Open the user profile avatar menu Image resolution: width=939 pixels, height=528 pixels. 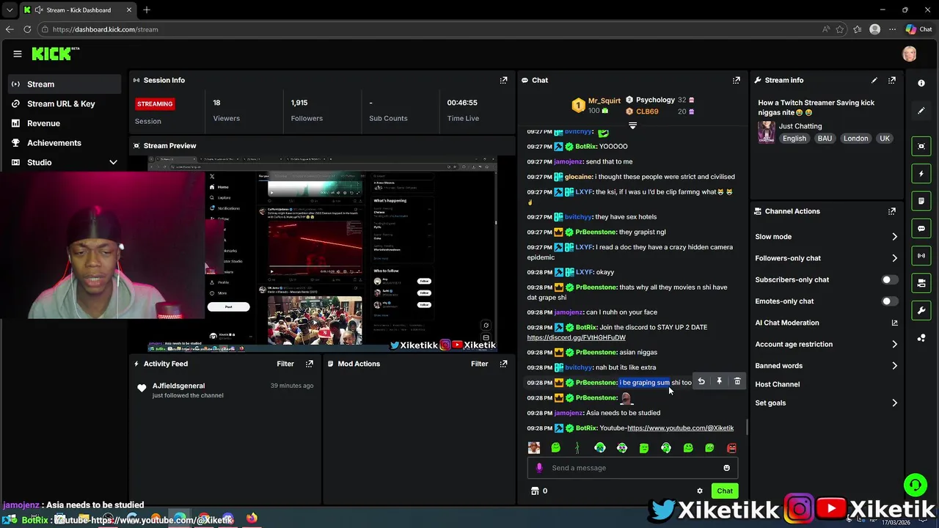pyautogui.click(x=910, y=54)
